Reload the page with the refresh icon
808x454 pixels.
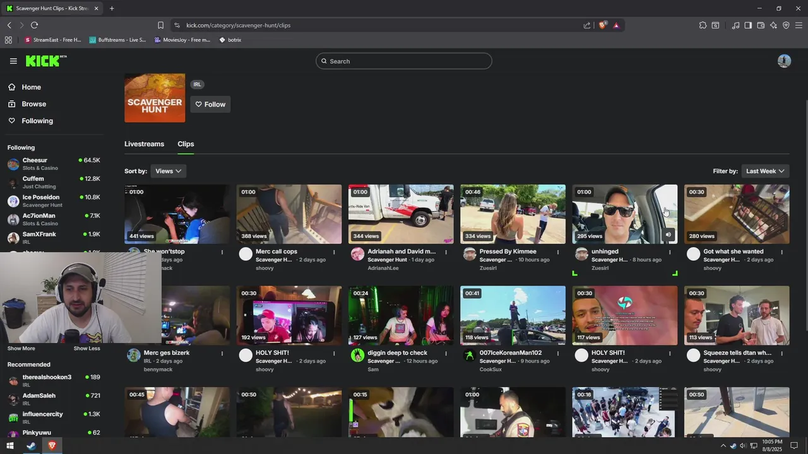(34, 25)
